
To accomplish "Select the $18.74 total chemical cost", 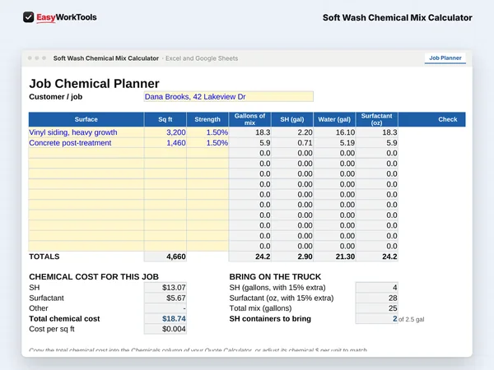I will [165, 319].
